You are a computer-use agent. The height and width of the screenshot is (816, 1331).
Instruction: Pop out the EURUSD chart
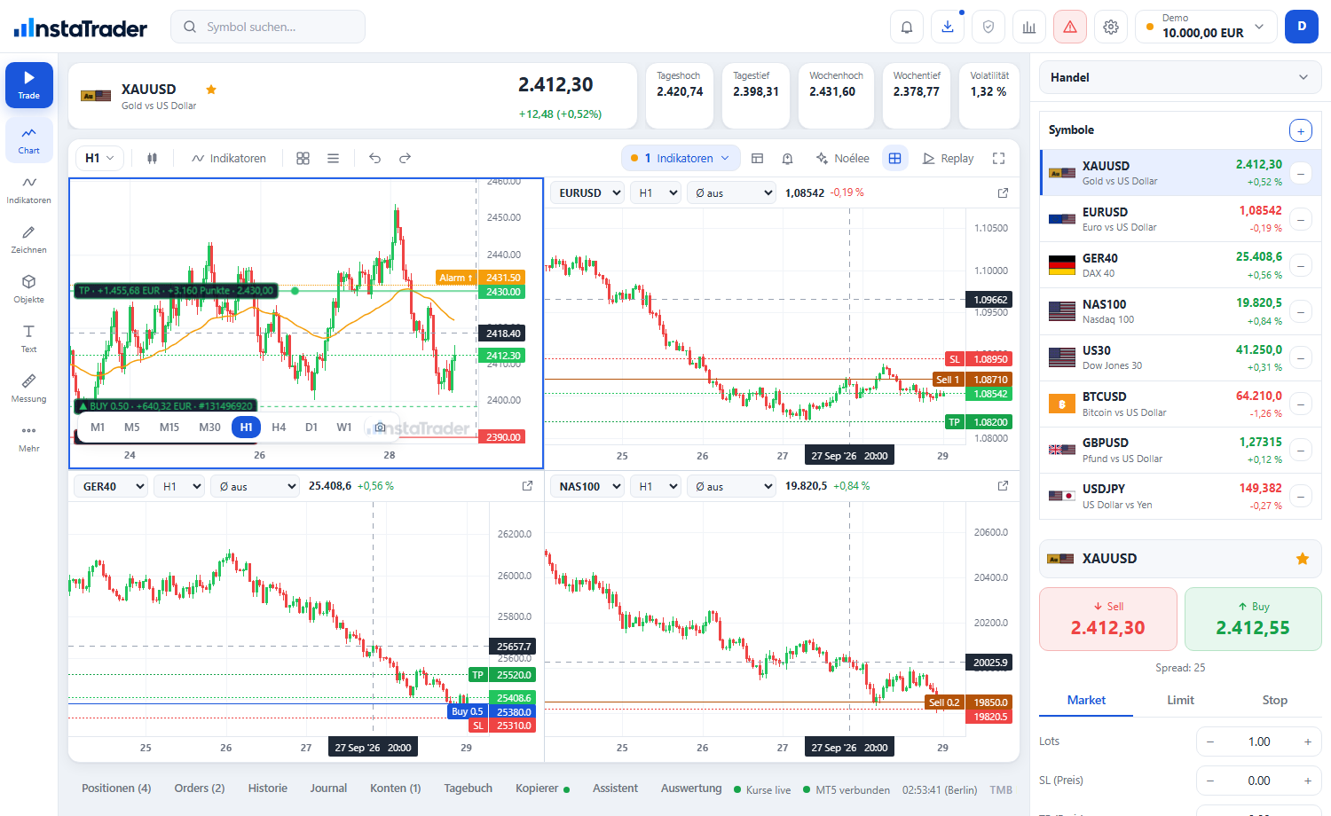pos(1004,192)
